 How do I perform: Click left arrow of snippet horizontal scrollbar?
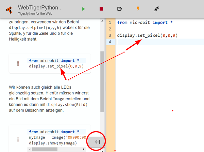(x=30, y=149)
